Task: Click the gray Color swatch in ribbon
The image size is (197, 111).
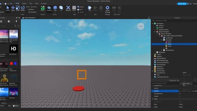Action: click(x=74, y=7)
